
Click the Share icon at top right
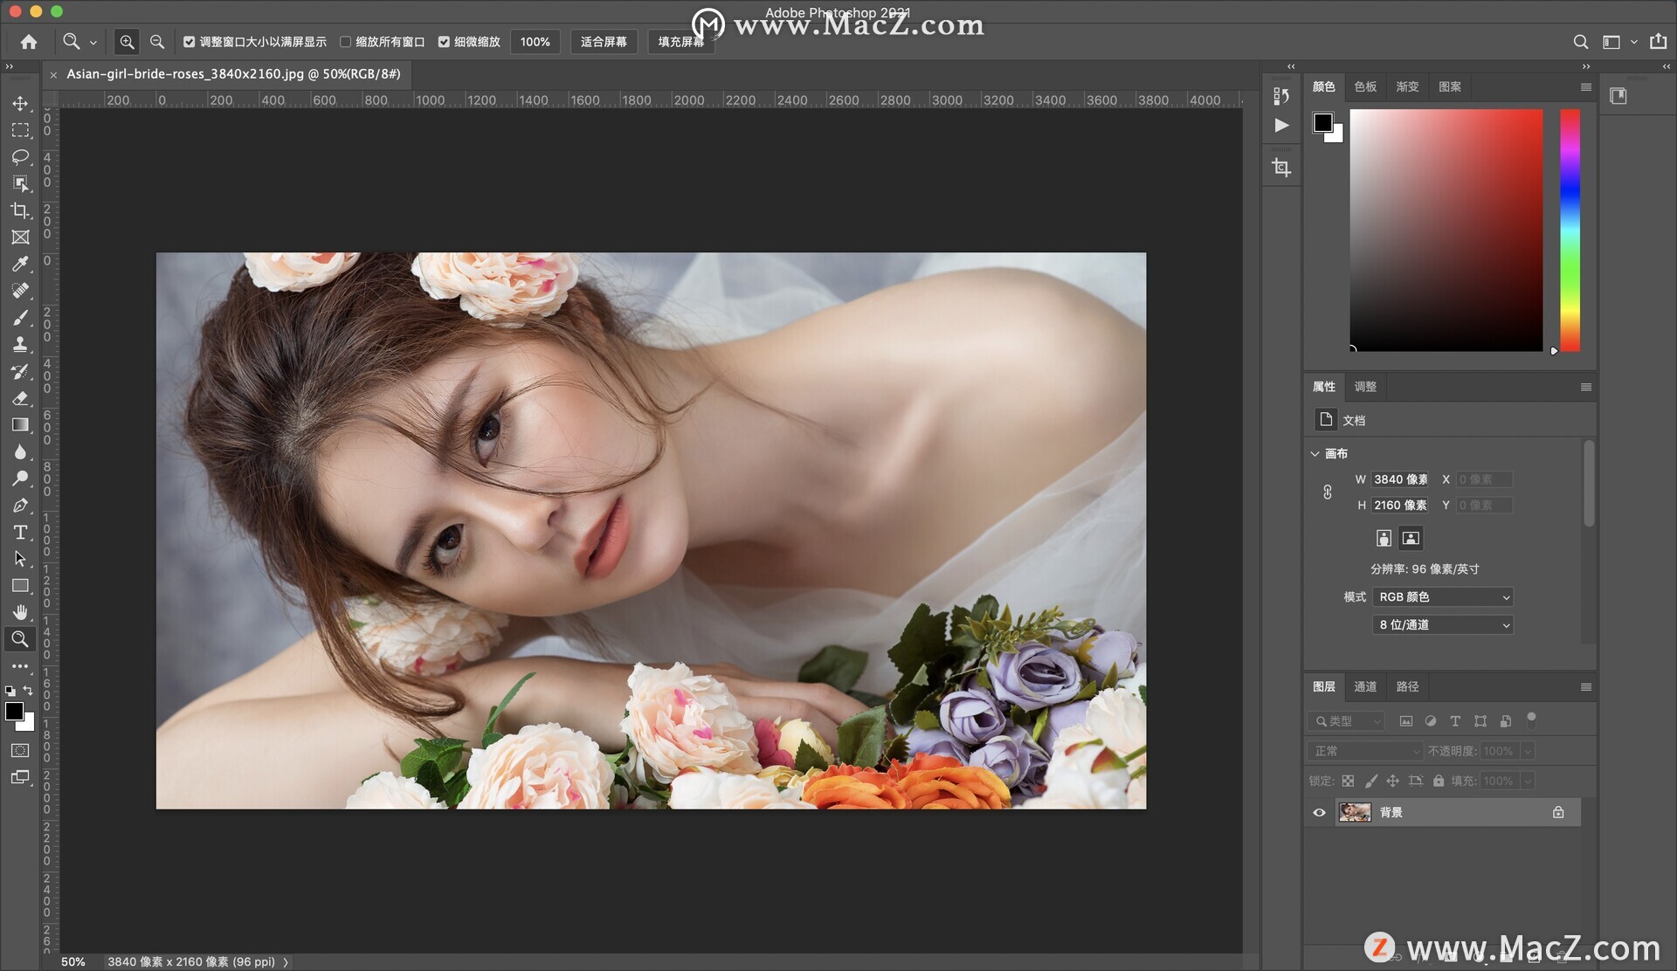point(1659,41)
